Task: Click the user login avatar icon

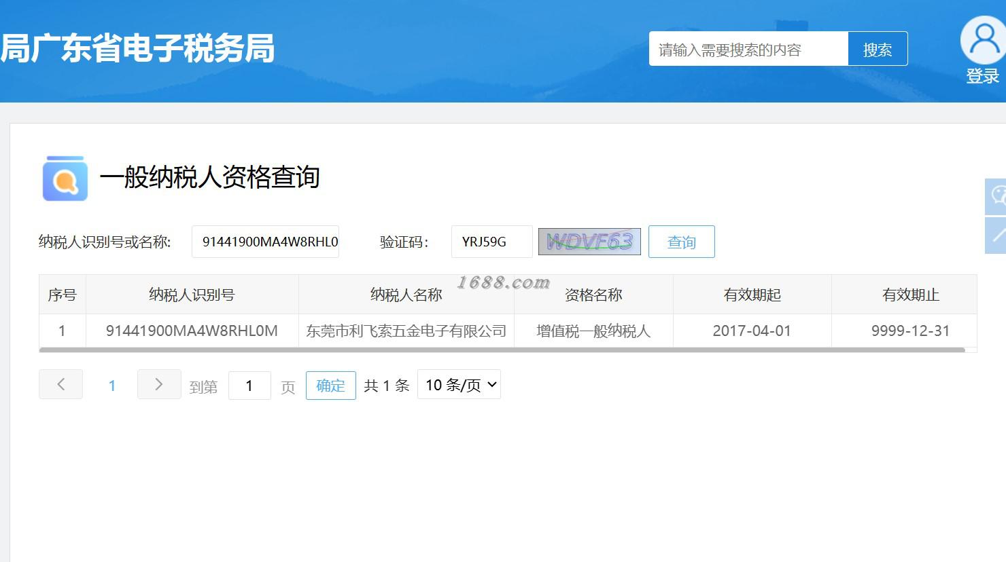Action: [983, 40]
